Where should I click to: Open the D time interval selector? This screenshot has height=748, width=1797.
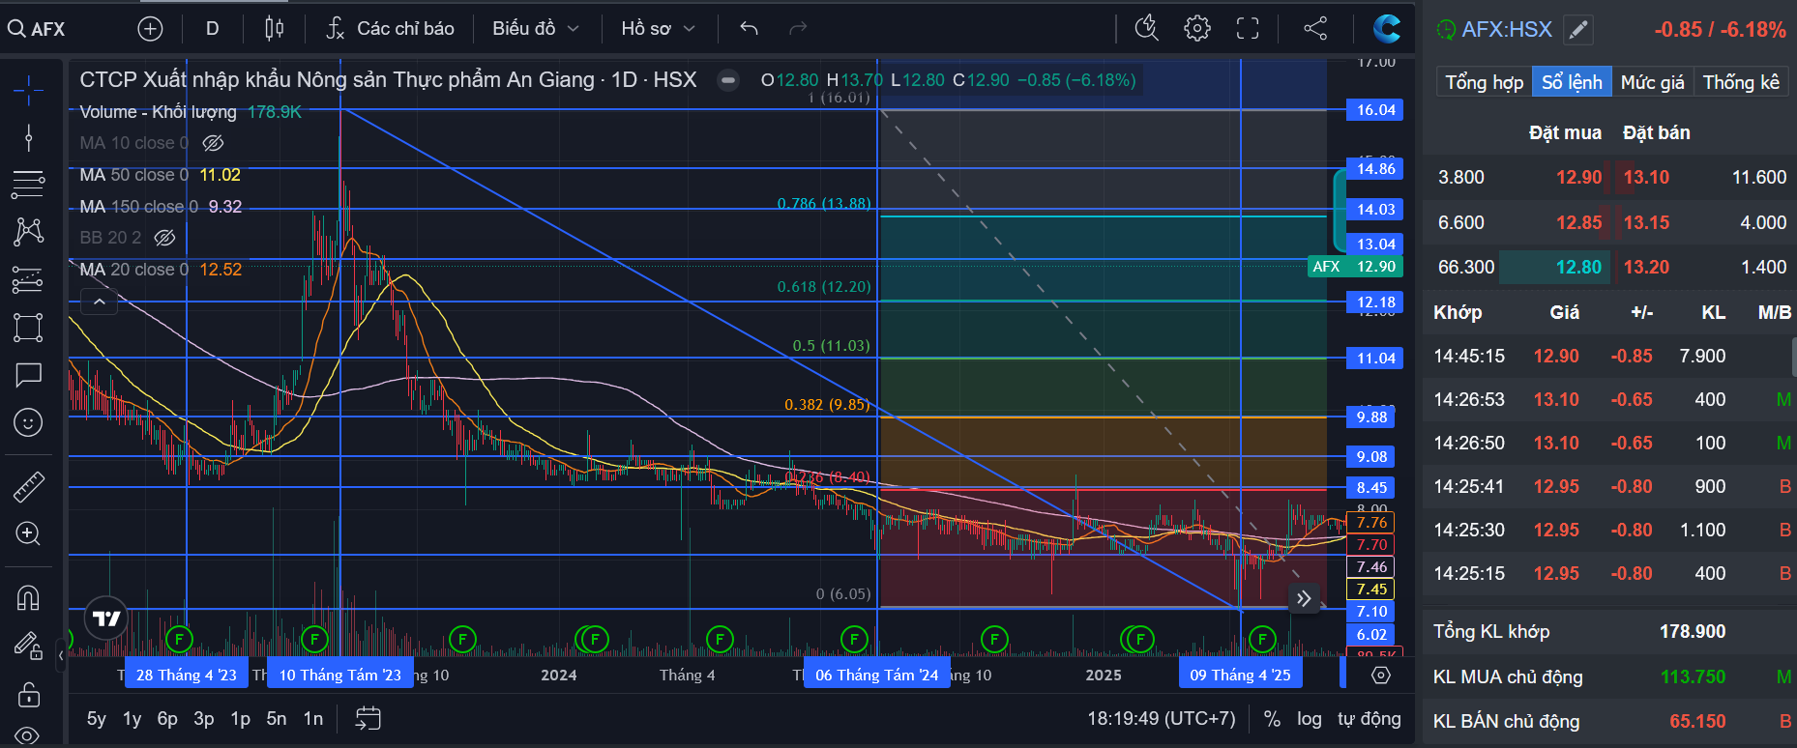212,29
